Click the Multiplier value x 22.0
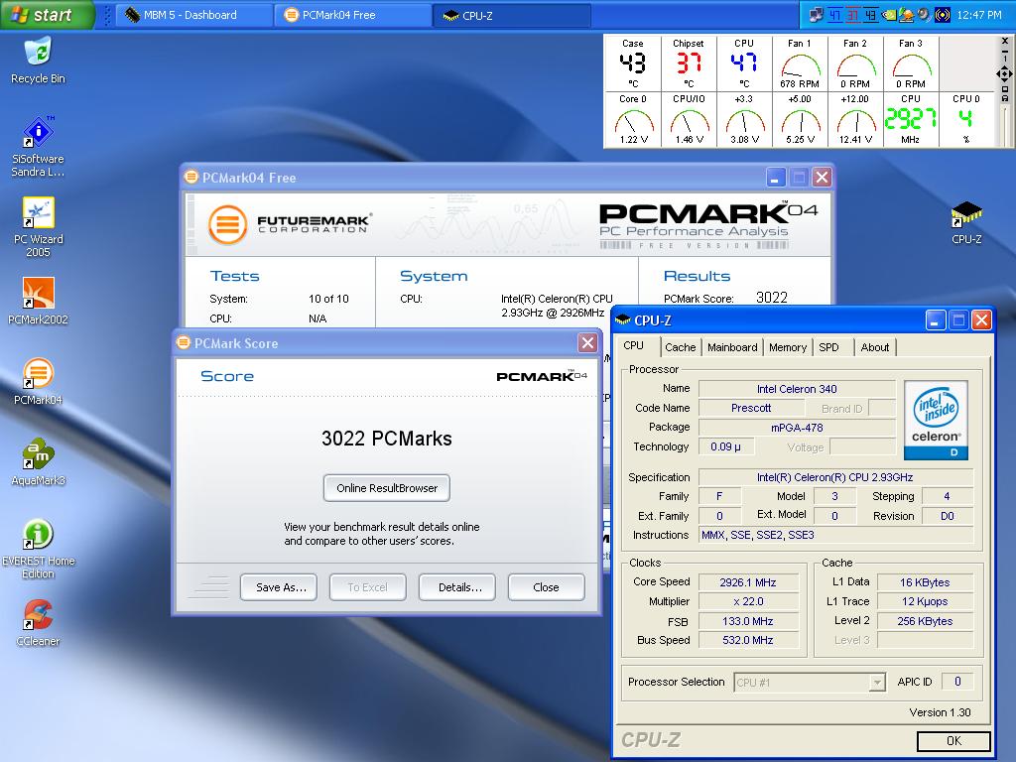 pyautogui.click(x=748, y=601)
